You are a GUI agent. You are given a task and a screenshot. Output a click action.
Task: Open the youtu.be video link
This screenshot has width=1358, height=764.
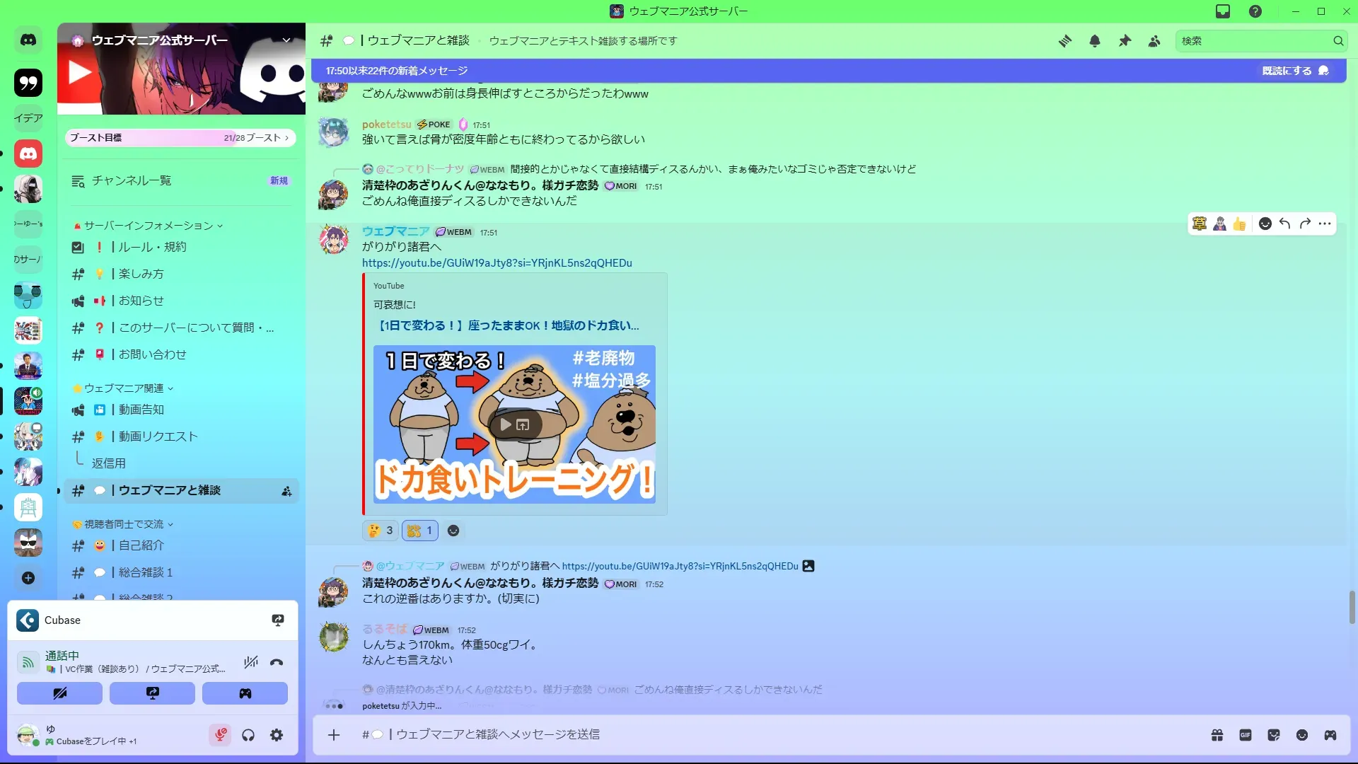pyautogui.click(x=497, y=263)
